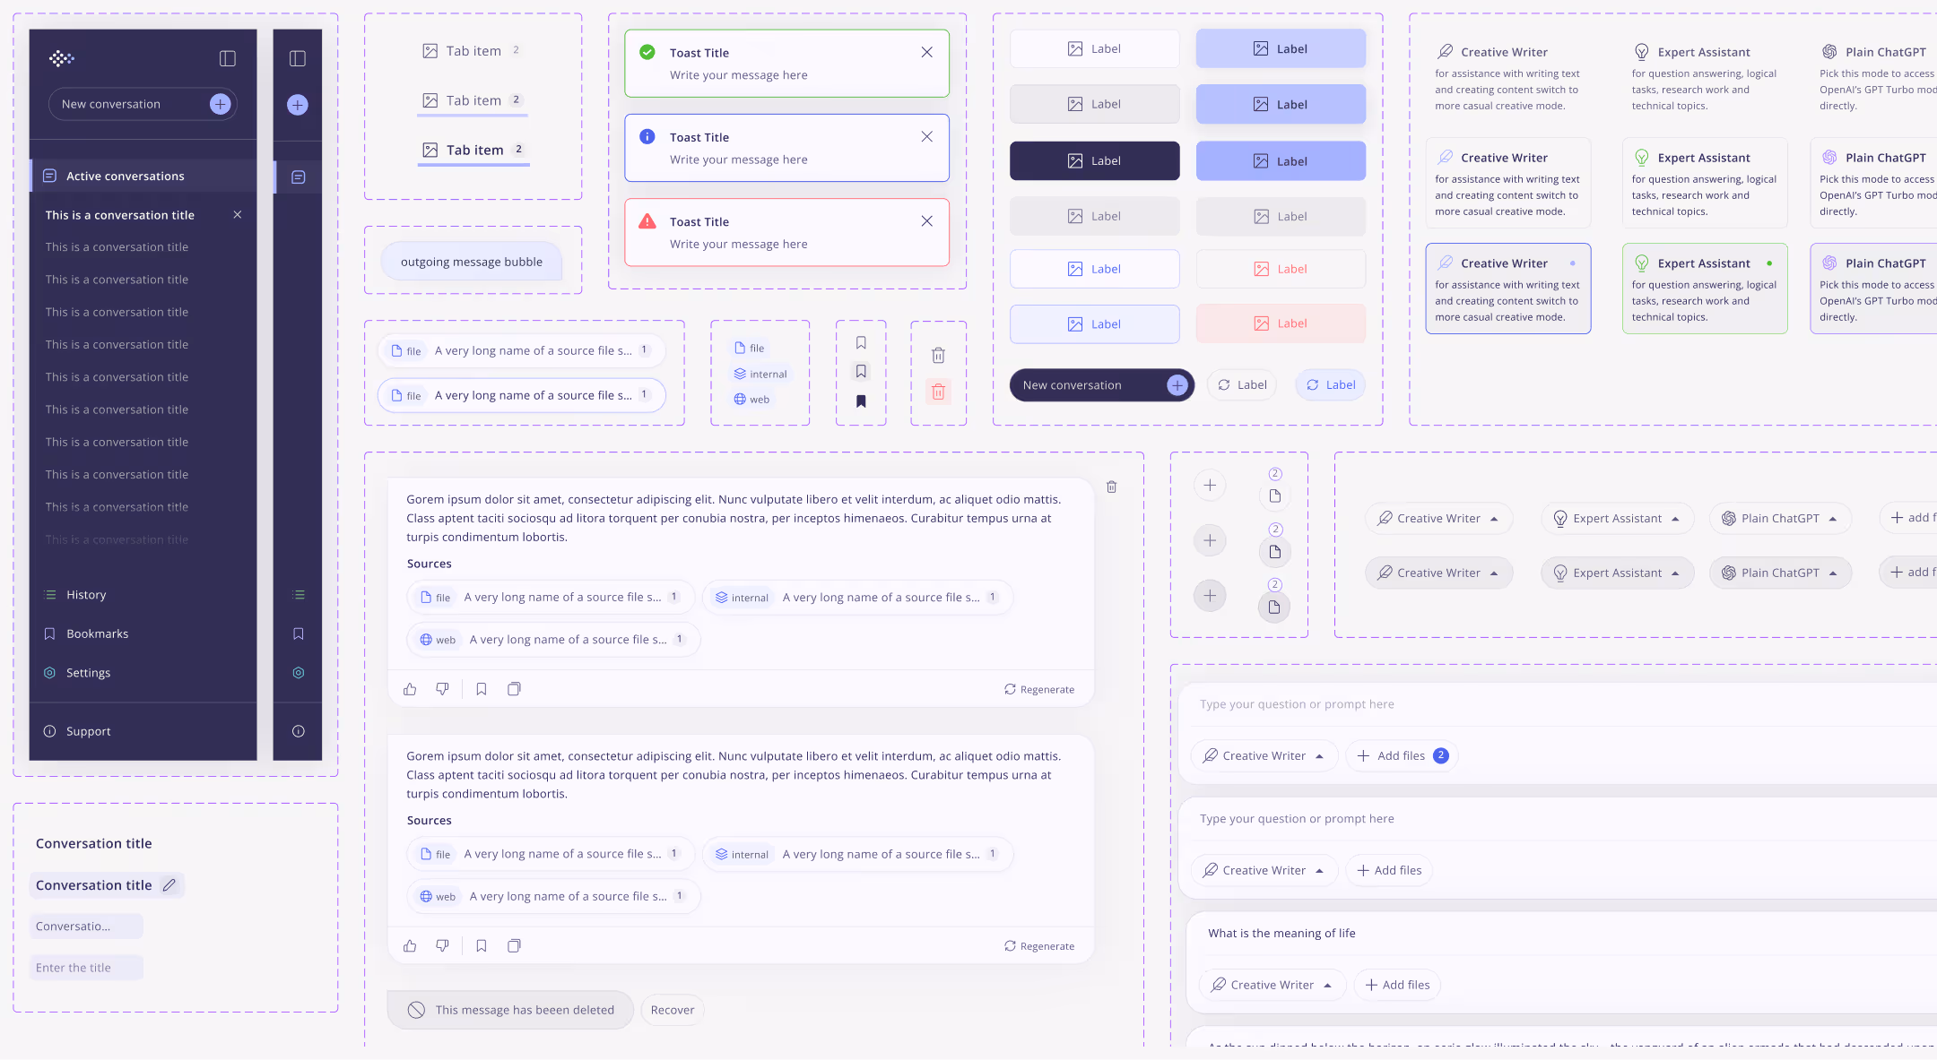Click the Enter the title input field
Screen dimensions: 1937x1060
click(86, 968)
